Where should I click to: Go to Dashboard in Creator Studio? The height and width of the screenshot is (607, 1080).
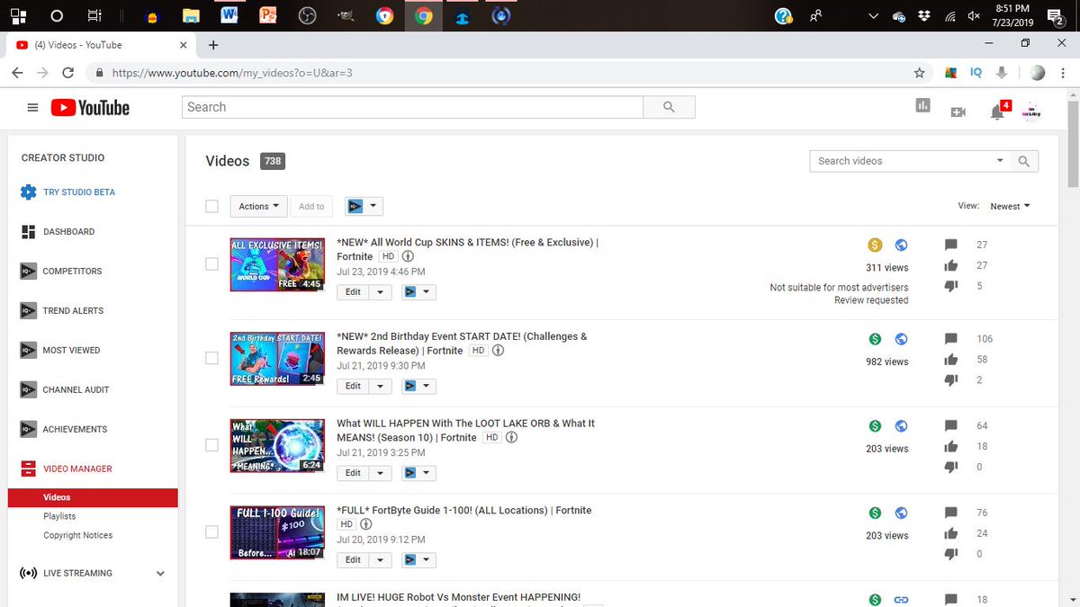(x=68, y=232)
